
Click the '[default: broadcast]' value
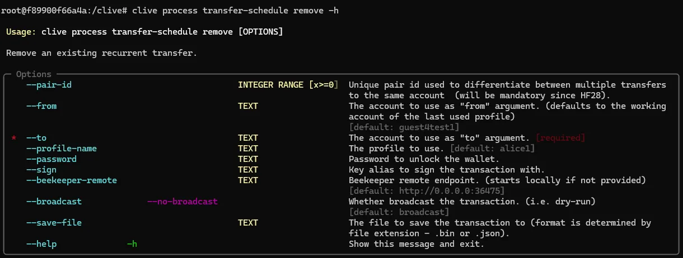tap(399, 212)
